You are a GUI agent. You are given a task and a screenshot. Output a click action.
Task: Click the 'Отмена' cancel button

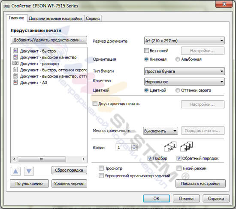186,198
